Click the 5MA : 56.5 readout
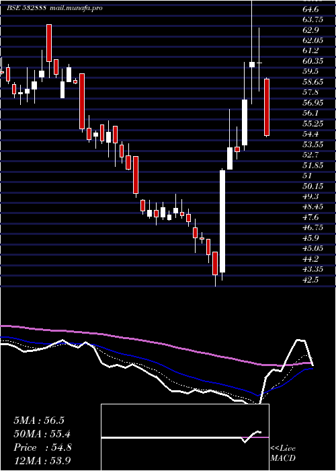336x471 pixels. point(39,421)
